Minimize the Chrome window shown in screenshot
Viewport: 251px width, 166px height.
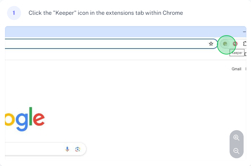(x=244, y=32)
